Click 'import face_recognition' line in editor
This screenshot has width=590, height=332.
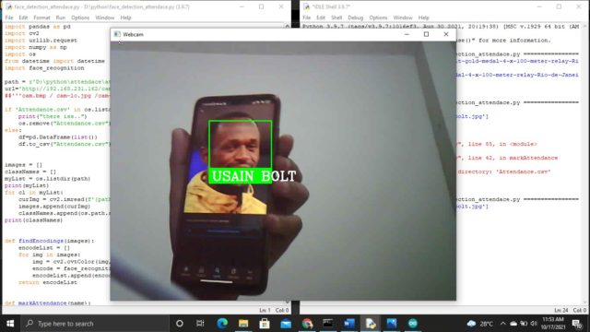[44, 68]
